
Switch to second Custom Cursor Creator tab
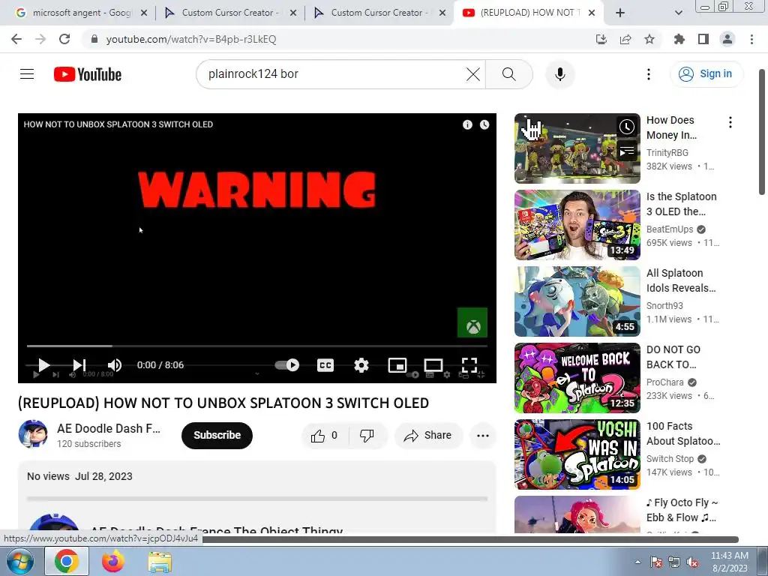tap(379, 13)
